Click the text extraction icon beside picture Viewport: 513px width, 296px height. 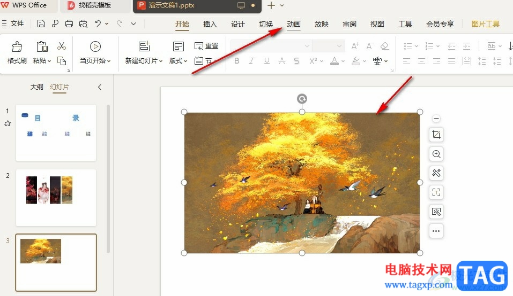[436, 192]
